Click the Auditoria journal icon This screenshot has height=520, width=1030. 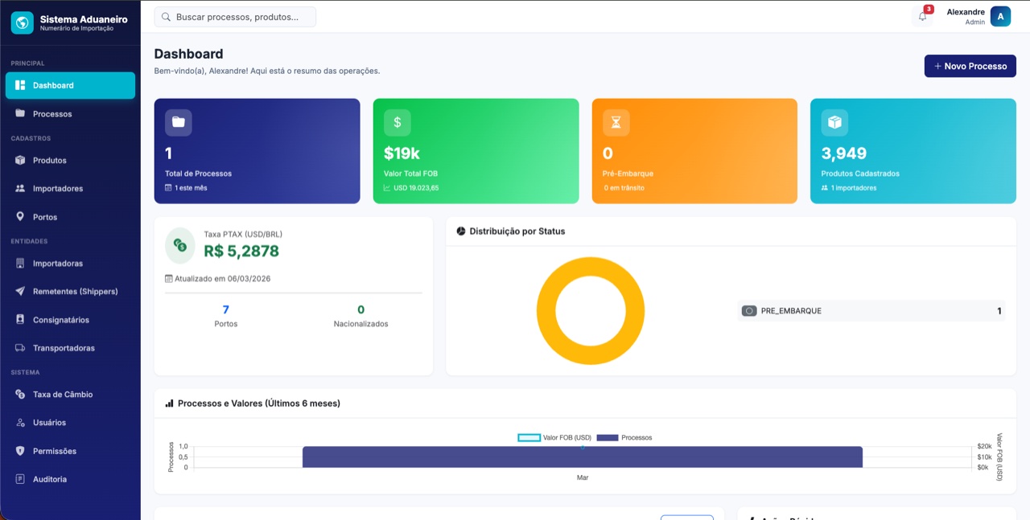pyautogui.click(x=20, y=479)
